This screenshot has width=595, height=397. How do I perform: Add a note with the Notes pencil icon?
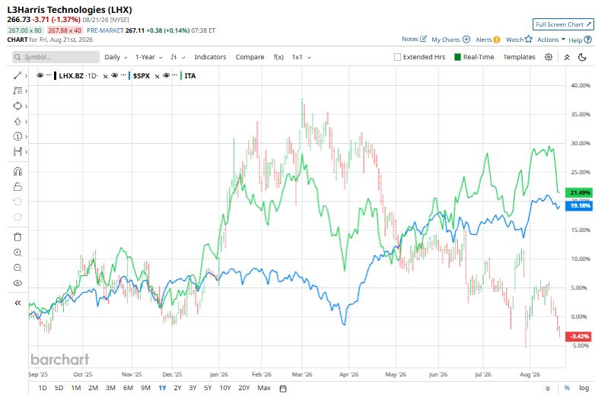424,39
